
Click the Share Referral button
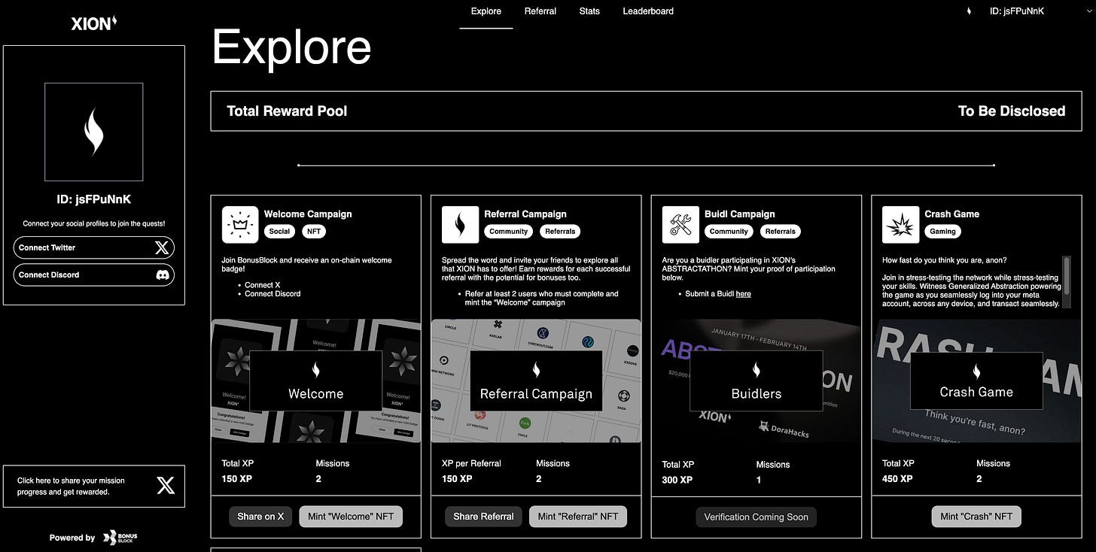coord(483,517)
